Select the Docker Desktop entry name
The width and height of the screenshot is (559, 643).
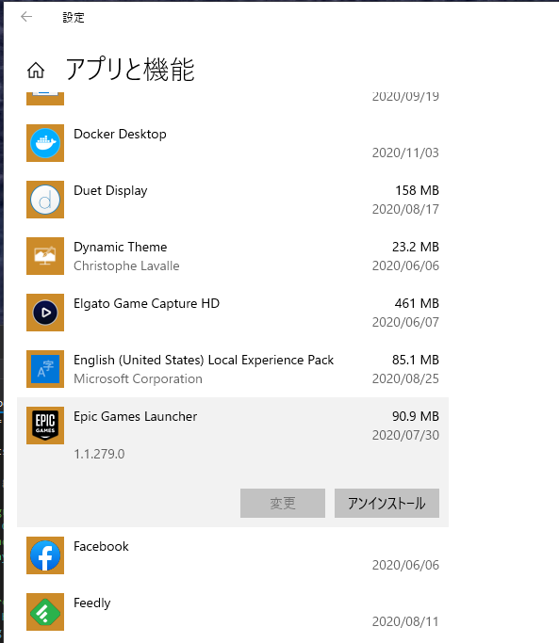tap(120, 134)
